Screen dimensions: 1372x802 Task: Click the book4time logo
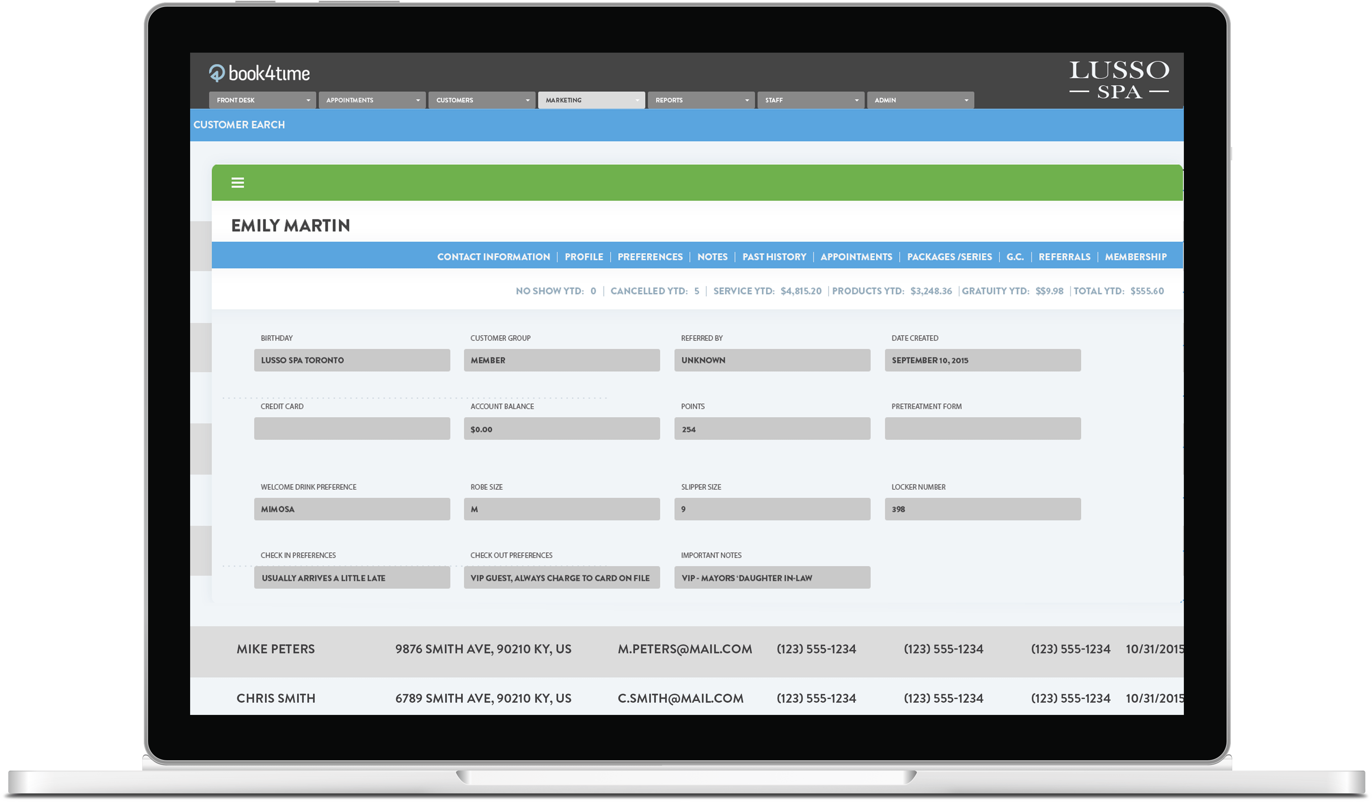click(x=259, y=74)
